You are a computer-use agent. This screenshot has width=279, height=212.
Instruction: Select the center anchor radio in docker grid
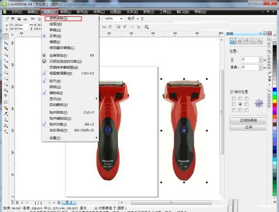pos(240,104)
